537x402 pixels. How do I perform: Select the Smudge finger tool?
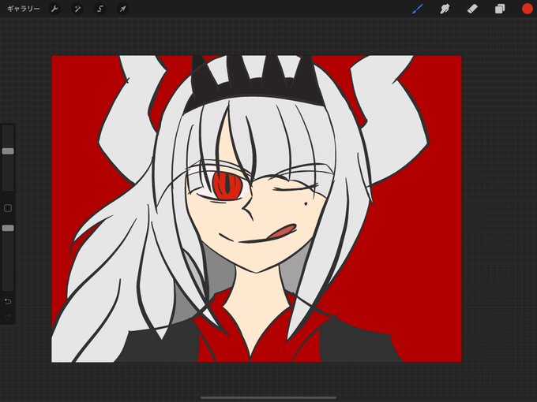pyautogui.click(x=445, y=9)
